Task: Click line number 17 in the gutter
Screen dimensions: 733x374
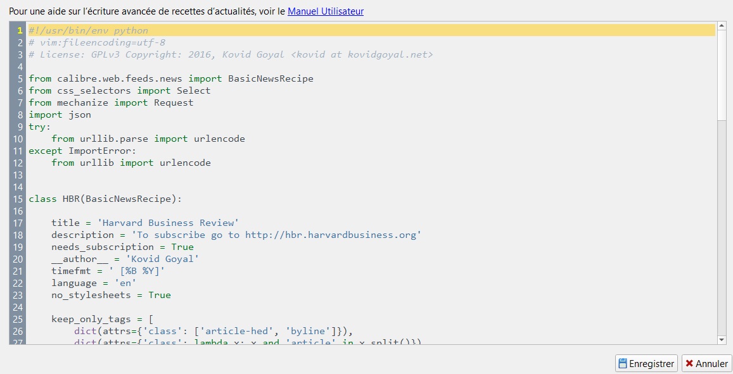Action: [x=18, y=223]
